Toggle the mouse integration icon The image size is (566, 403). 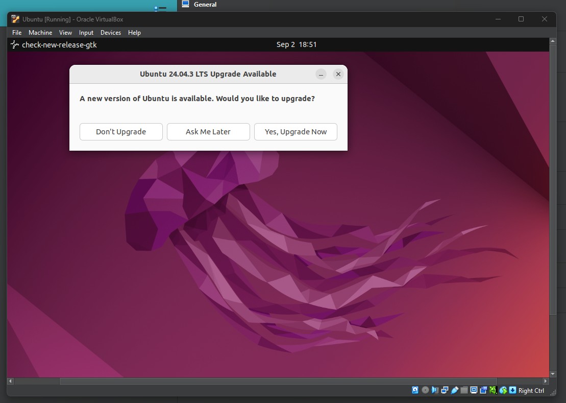click(503, 390)
